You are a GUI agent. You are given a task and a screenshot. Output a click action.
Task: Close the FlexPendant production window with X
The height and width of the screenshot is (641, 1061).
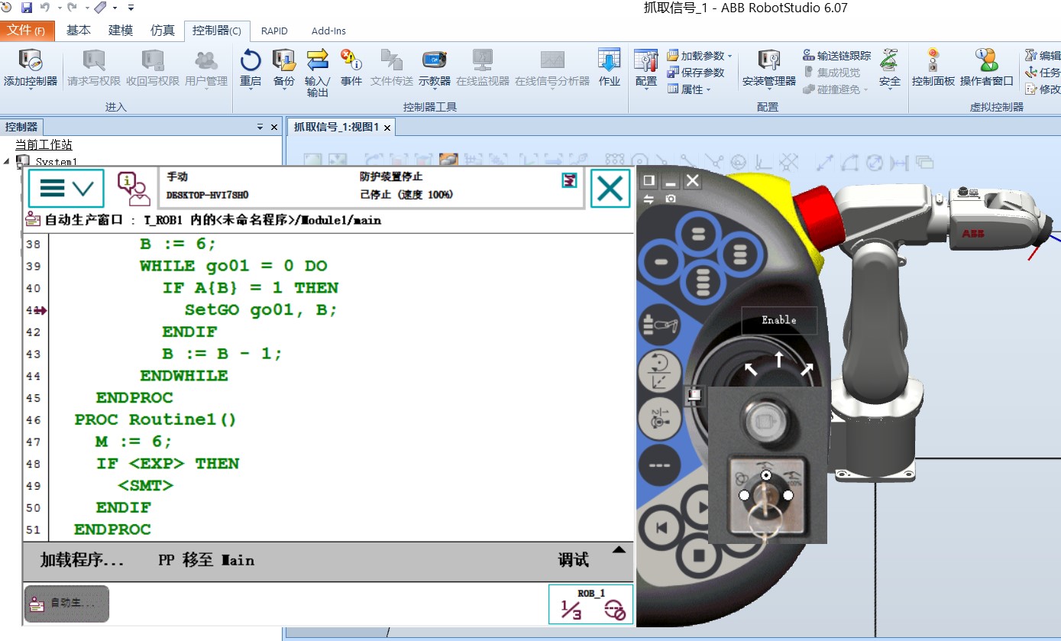(x=610, y=188)
